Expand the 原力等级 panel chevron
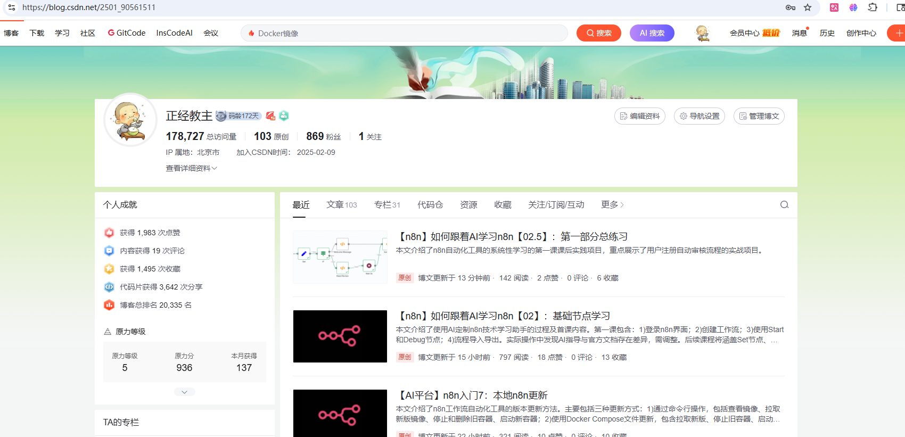This screenshot has width=905, height=437. [184, 392]
